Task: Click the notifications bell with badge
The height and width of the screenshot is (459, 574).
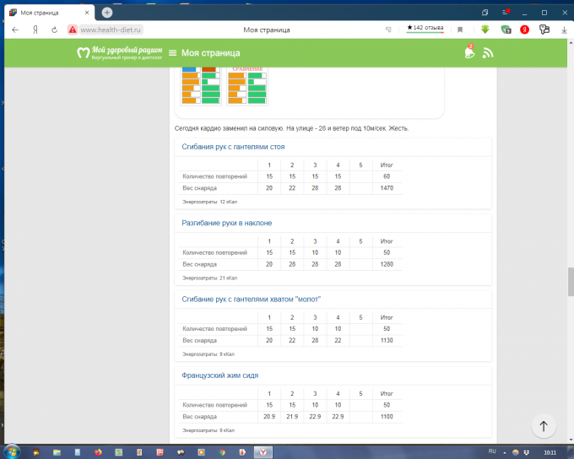Action: click(x=469, y=53)
